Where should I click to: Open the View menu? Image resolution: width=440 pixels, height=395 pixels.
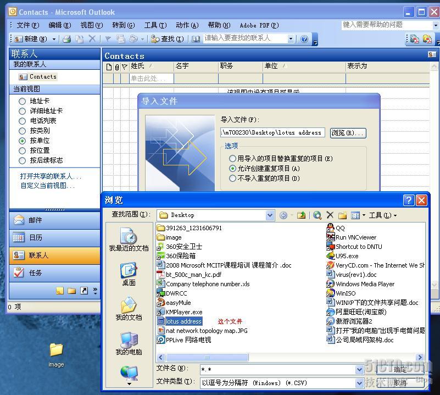tap(92, 25)
